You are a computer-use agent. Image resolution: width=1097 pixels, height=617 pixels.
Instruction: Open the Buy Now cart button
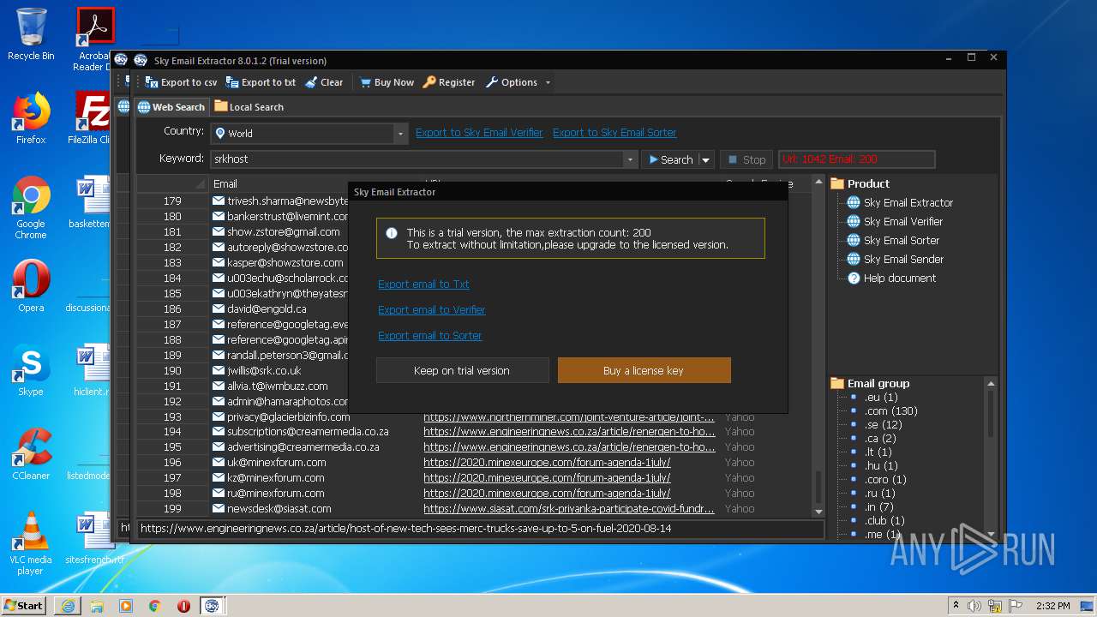click(387, 82)
